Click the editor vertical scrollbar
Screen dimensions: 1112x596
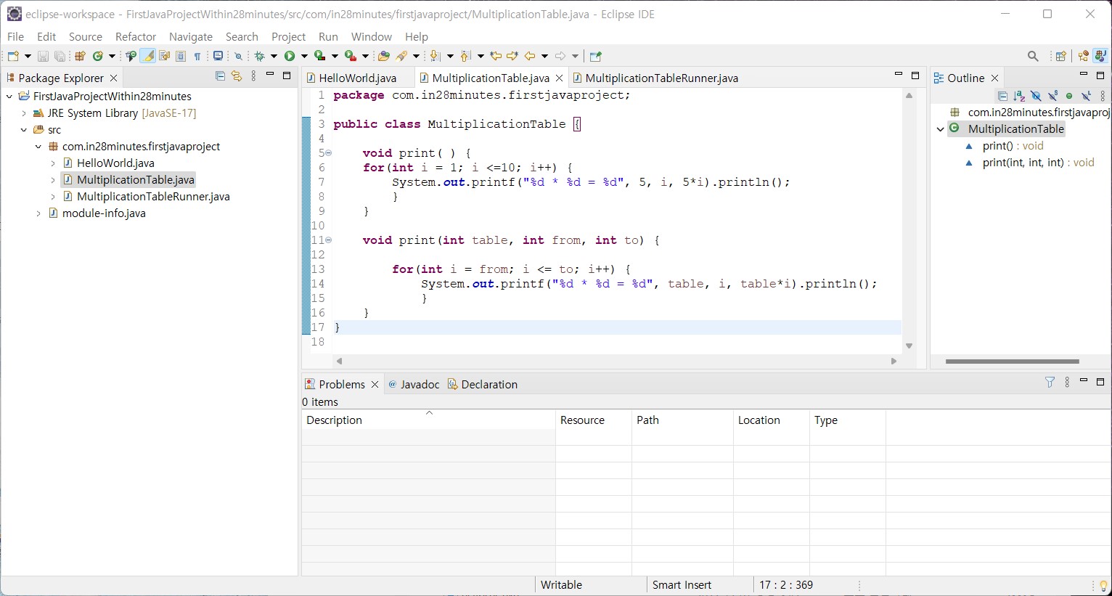(909, 221)
